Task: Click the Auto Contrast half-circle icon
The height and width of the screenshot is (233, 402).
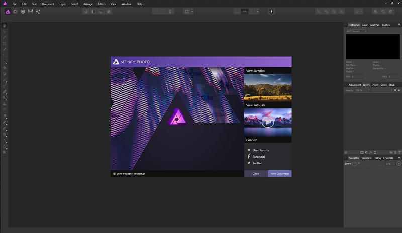Action: (x=93, y=11)
